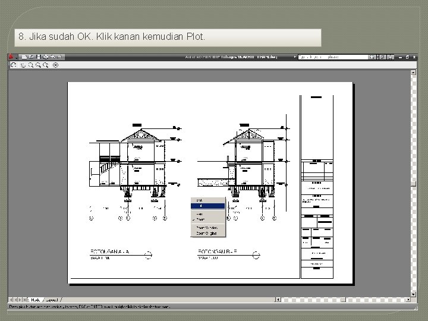The height and width of the screenshot is (321, 428).
Task: Select the Pan hand tool in preview toolbar
Action: (23, 65)
